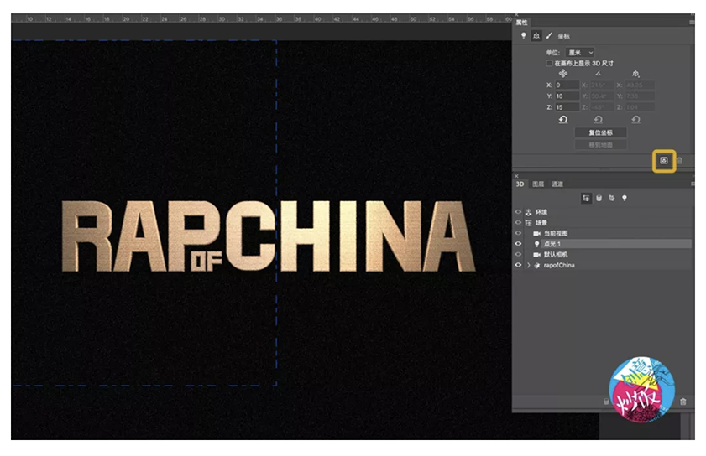
Task: Select the 环境 row in 3D panel
Action: point(603,212)
